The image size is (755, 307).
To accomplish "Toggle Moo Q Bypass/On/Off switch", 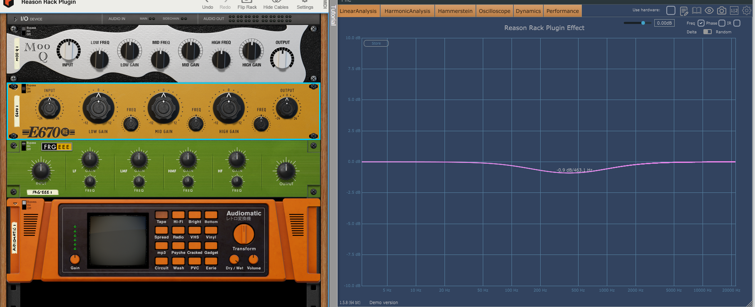I will [x=24, y=31].
